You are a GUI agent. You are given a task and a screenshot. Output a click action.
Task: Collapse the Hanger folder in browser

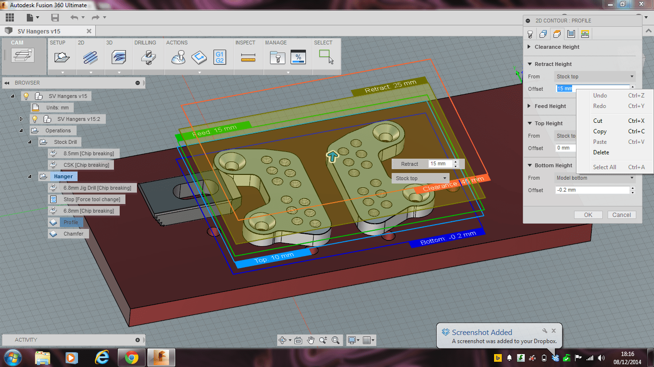(x=30, y=176)
